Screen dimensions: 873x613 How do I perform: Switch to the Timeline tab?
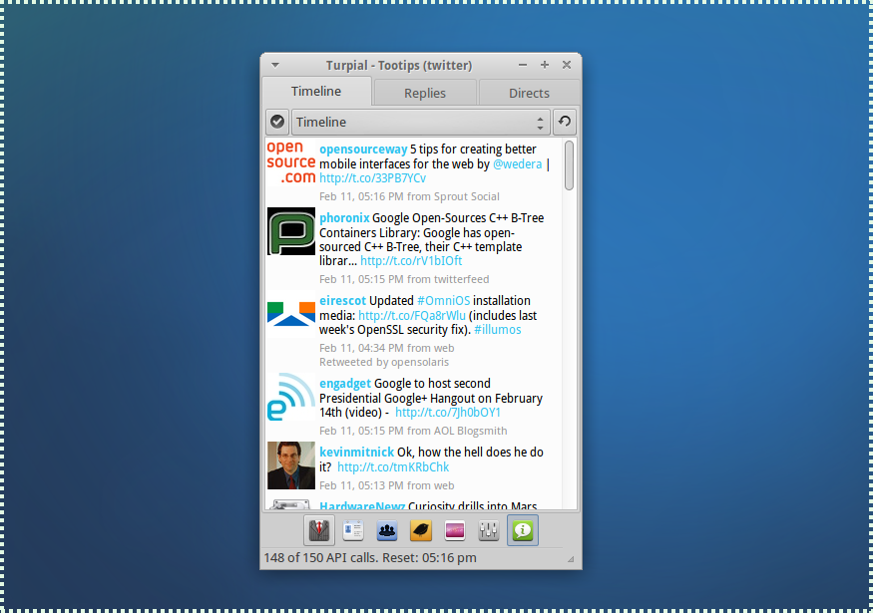coord(316,92)
